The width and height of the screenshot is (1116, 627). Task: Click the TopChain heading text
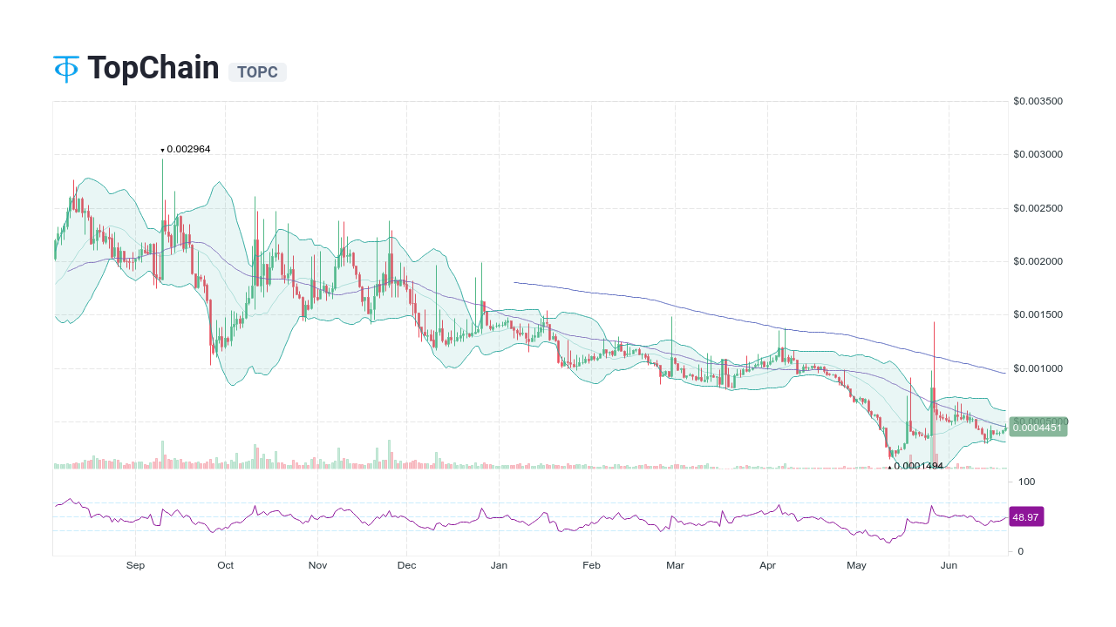[153, 68]
